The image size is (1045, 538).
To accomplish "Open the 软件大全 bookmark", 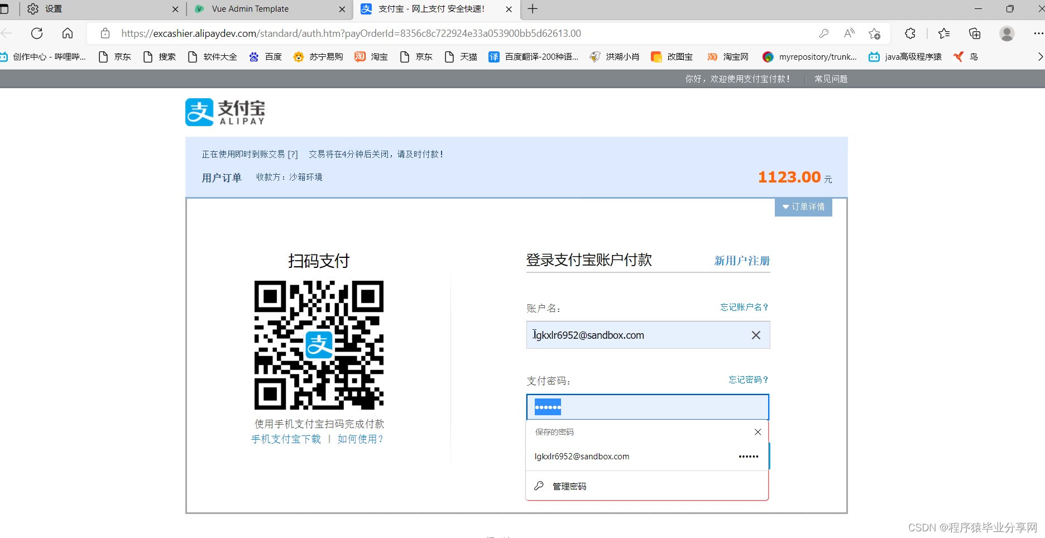I will pyautogui.click(x=212, y=56).
